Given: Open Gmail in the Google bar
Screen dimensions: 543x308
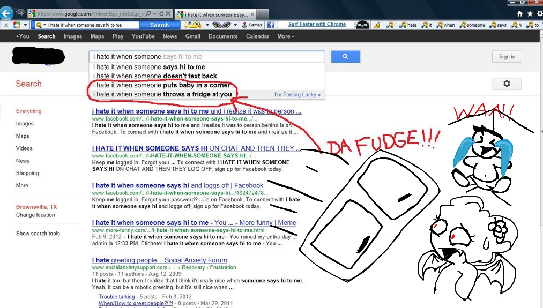Looking at the screenshot, I should click(192, 36).
